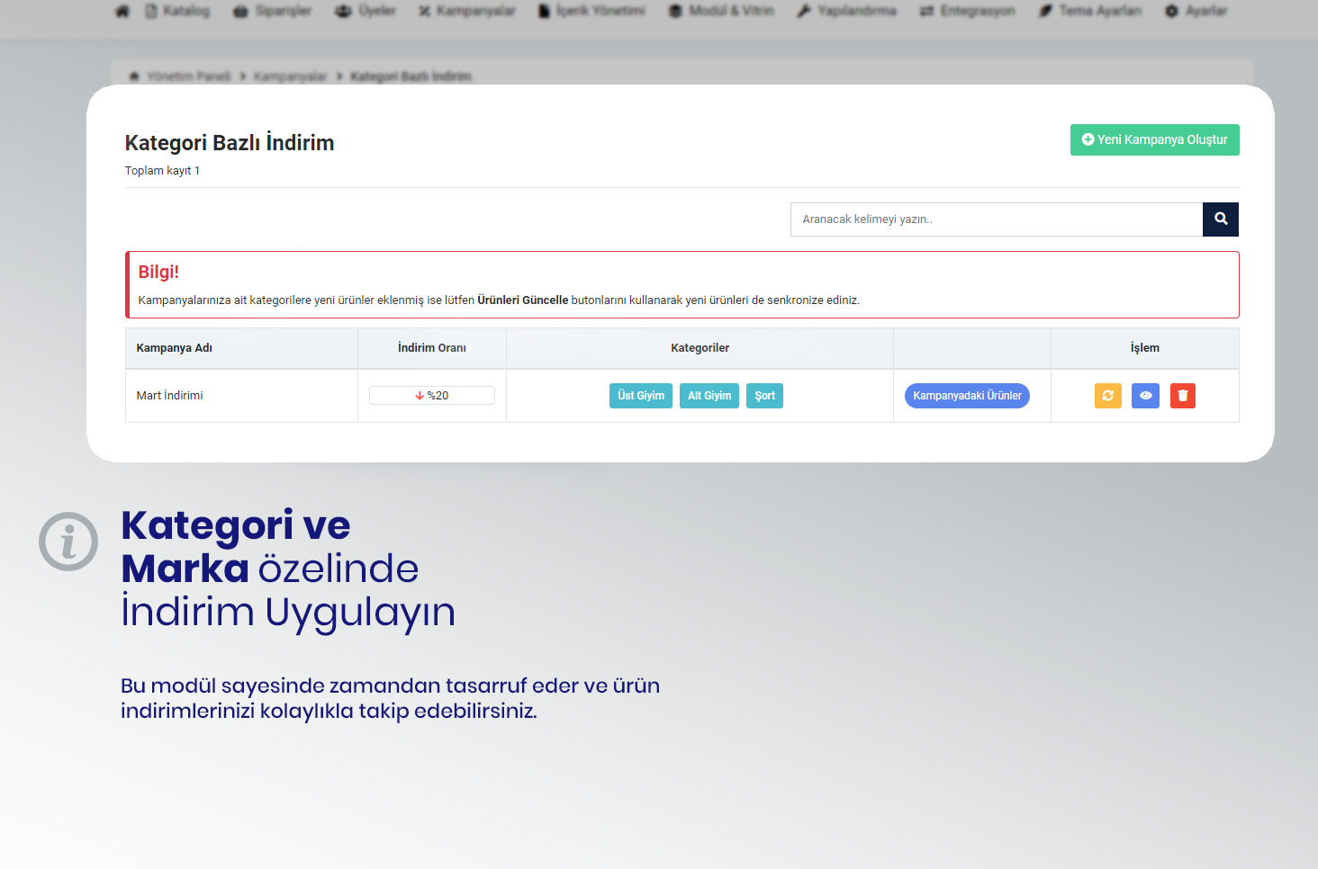Viewport: 1318px width, 869px height.
Task: Open the Katalog menu
Action: (x=178, y=12)
